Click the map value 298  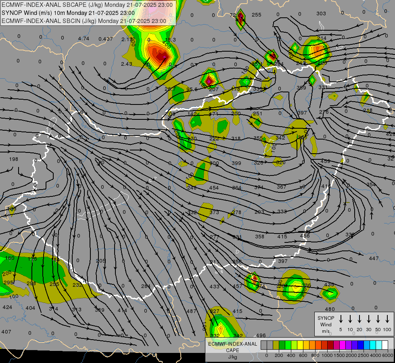[31, 284]
